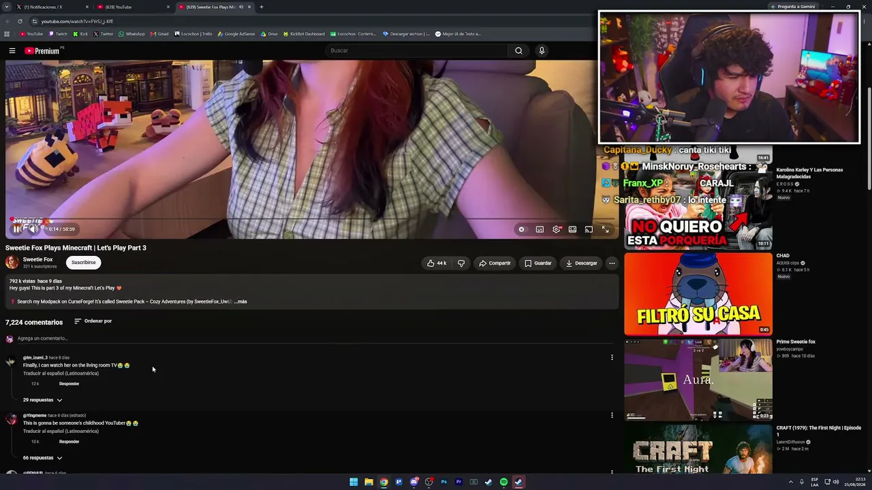Viewport: 872px width, 490px height.
Task: Expand 66 respuestas under Yingmeme comment
Action: pyautogui.click(x=42, y=458)
